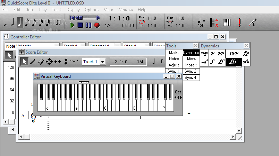Select arrow tool in Score Editor

click(x=24, y=62)
